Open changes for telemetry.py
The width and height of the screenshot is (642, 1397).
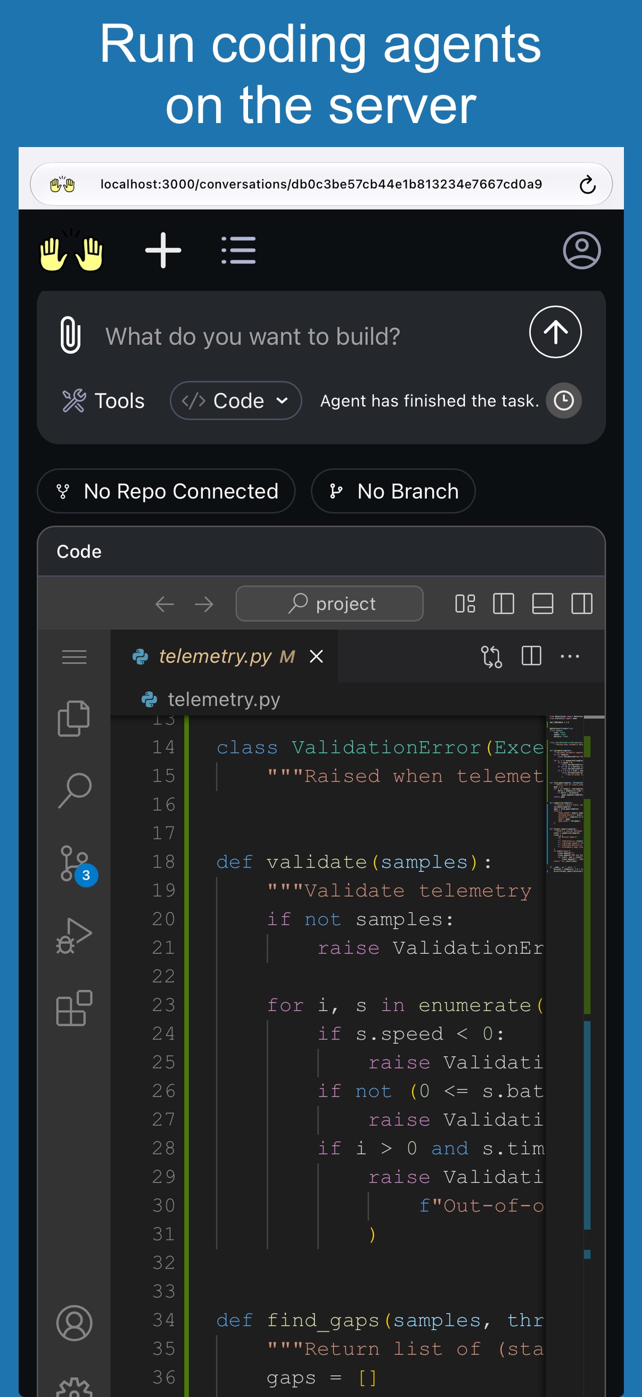tap(491, 656)
